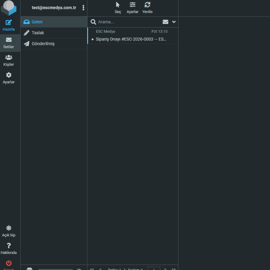Open the Ayarlar list options in toolbar
Image resolution: width=270 pixels, height=270 pixels.
coord(132,8)
